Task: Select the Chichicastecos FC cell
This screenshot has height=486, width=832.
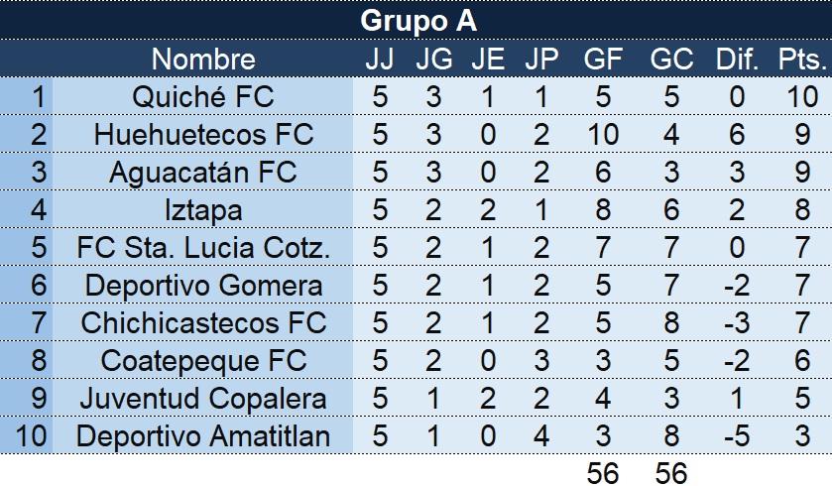Action: (203, 323)
